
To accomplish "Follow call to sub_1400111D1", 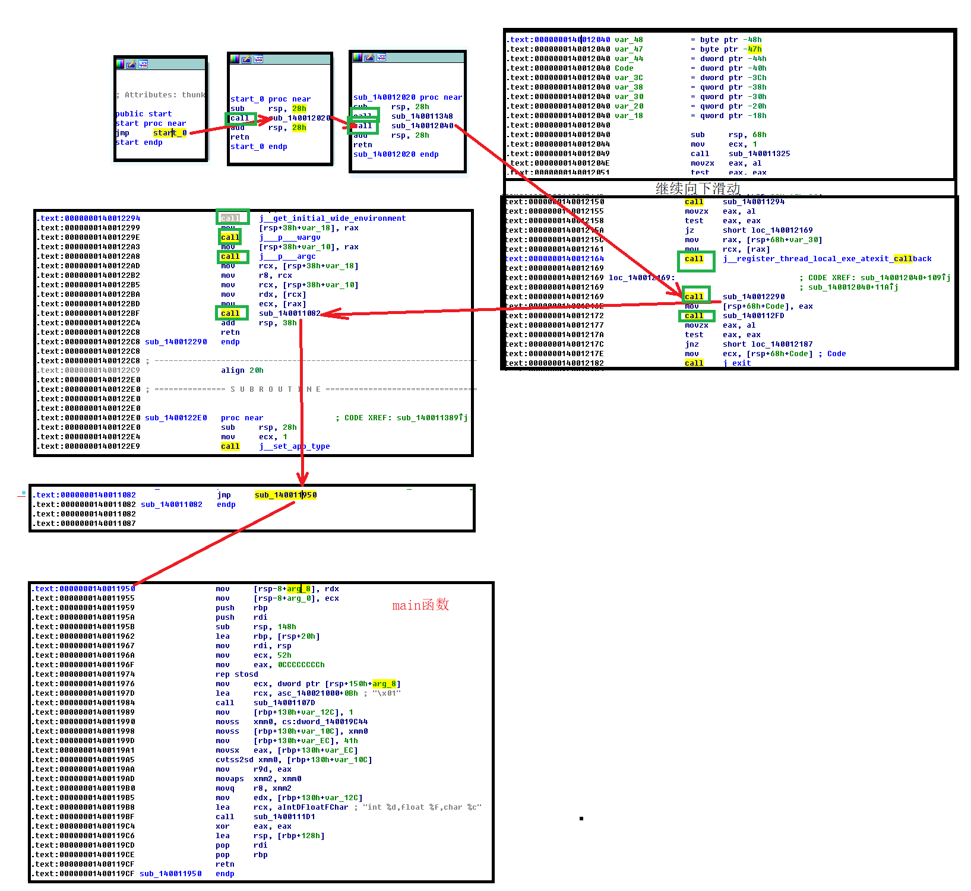I will 284,817.
